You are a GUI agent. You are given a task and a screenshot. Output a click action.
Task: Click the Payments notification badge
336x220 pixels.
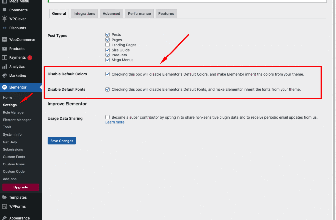coord(30,58)
